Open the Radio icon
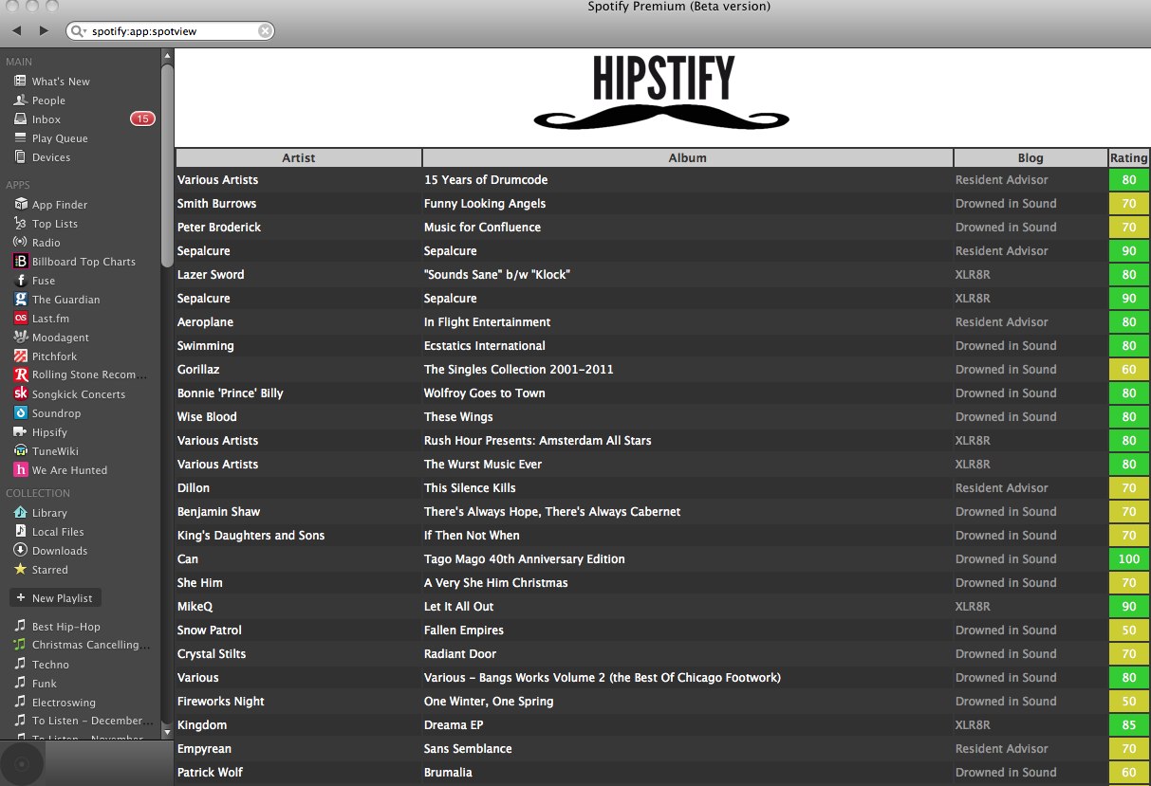 [20, 243]
